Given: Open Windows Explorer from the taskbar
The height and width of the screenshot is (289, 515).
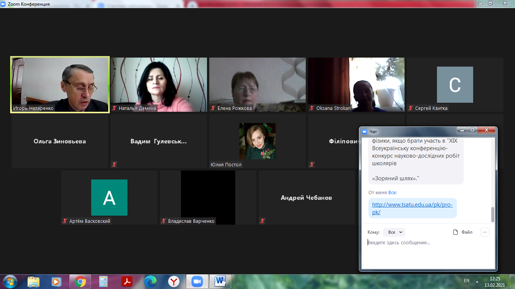Looking at the screenshot, I should (x=34, y=281).
